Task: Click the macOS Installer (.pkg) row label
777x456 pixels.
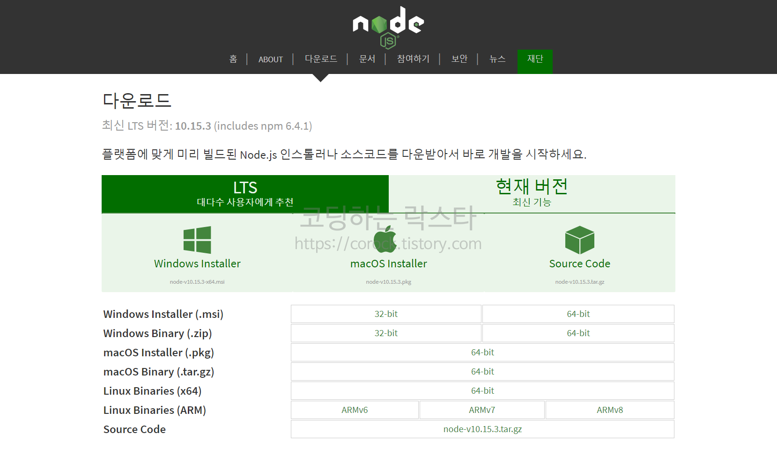Action: click(159, 353)
